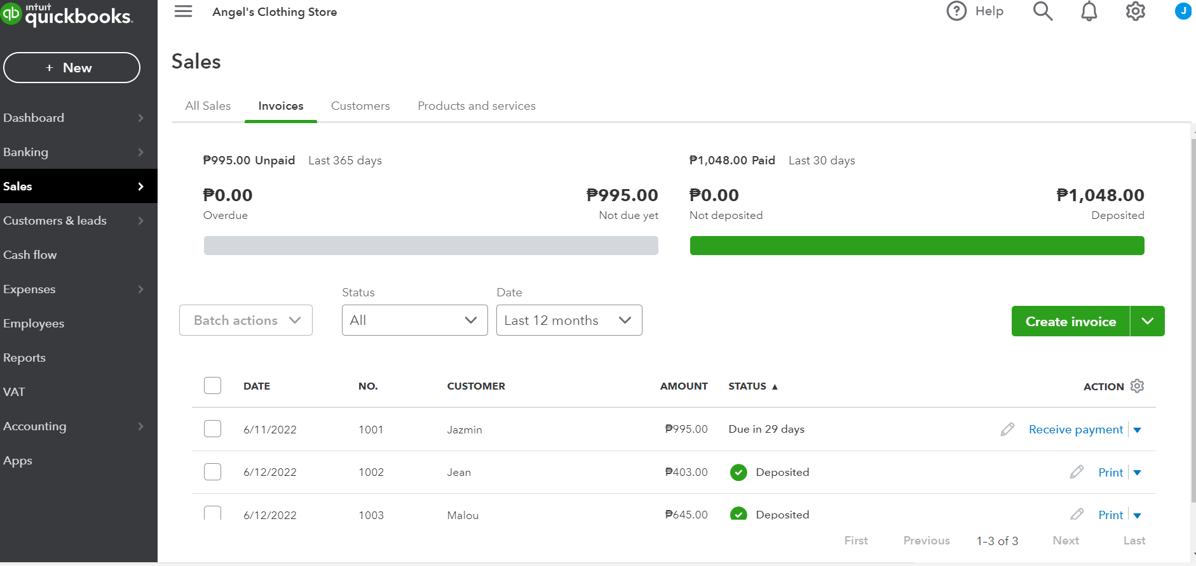Sort by Status column arrow
The width and height of the screenshot is (1196, 566).
[x=775, y=386]
